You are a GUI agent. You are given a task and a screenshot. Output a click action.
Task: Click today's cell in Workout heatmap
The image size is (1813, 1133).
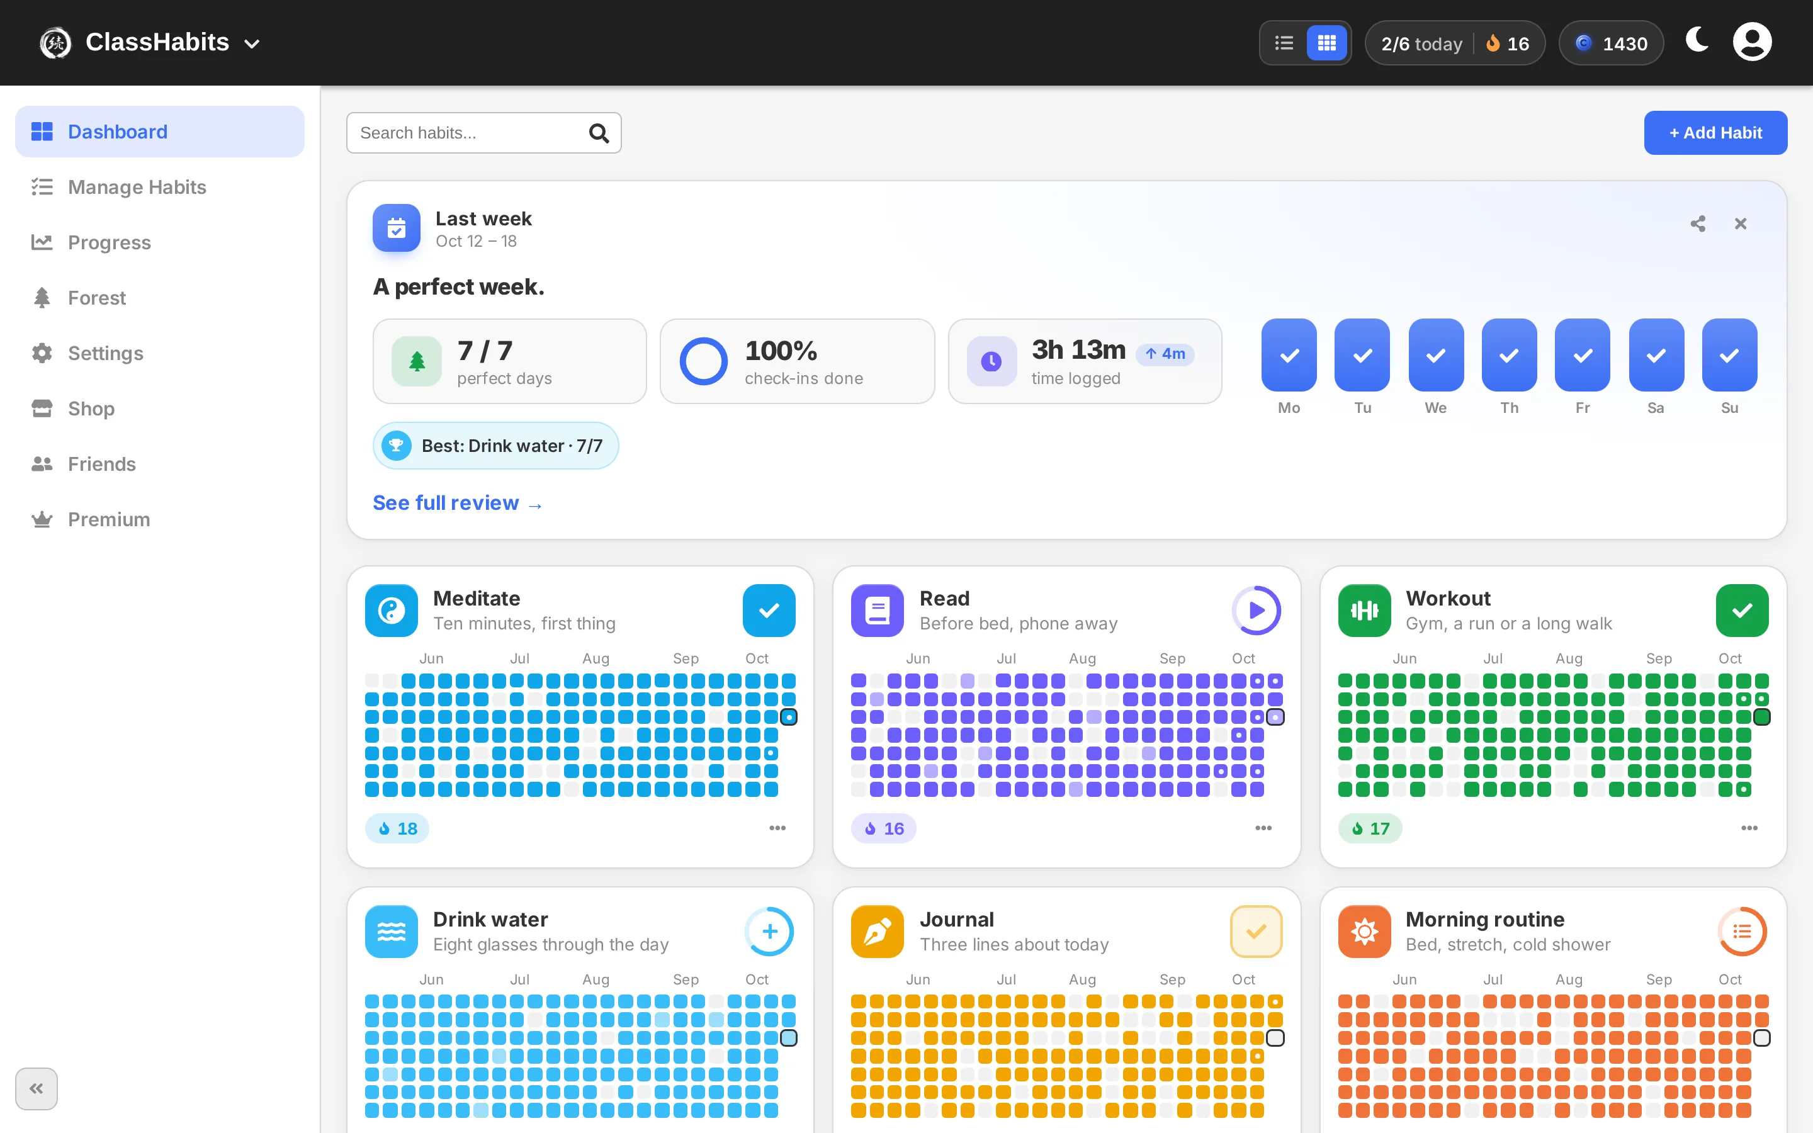tap(1762, 717)
